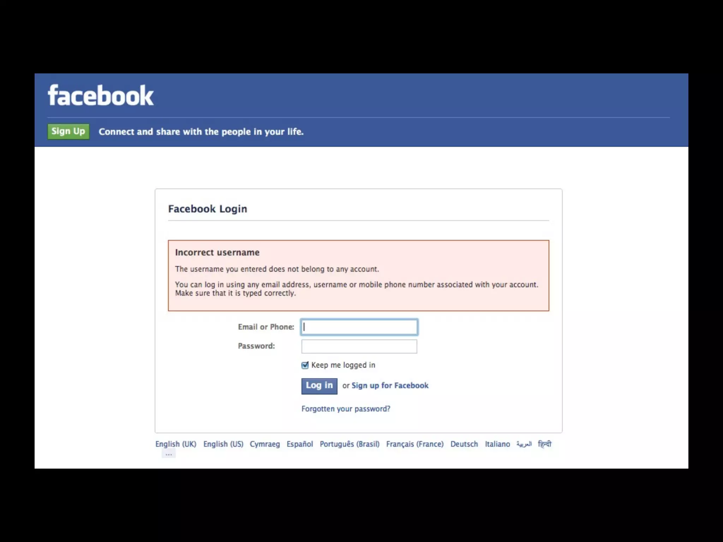
Task: Click the facebook logo in header
Action: click(101, 95)
